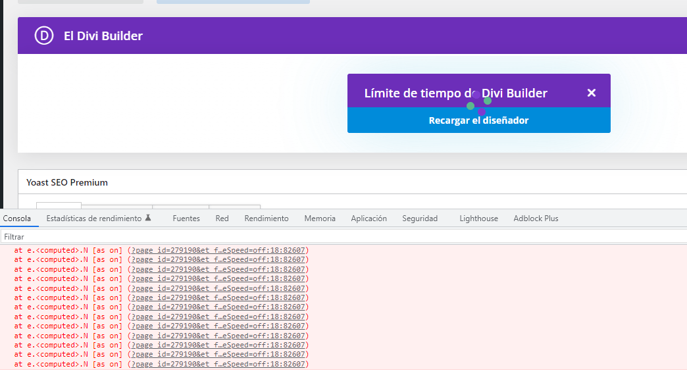
Task: Click Recargar el diseñador button
Action: click(x=479, y=120)
